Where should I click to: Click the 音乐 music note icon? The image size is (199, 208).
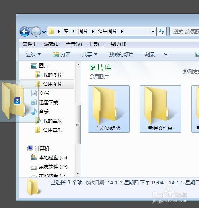point(34,111)
